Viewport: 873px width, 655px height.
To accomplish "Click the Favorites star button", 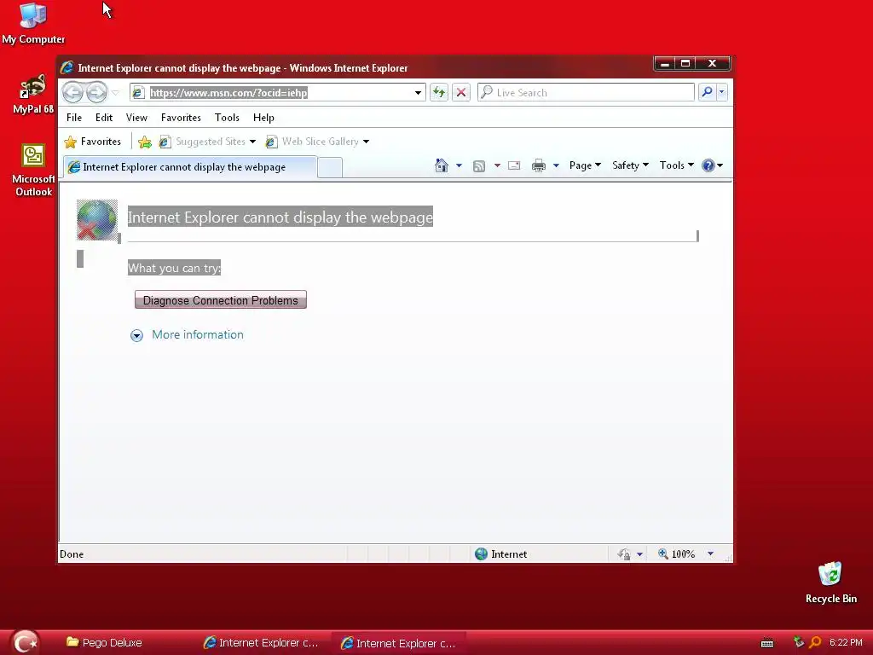I will tap(92, 142).
